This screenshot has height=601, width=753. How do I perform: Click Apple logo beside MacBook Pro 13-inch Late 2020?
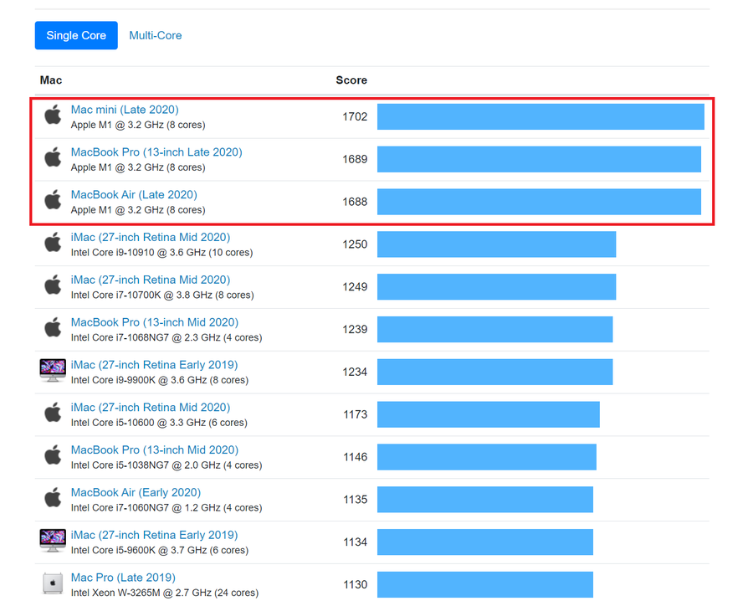click(x=53, y=158)
